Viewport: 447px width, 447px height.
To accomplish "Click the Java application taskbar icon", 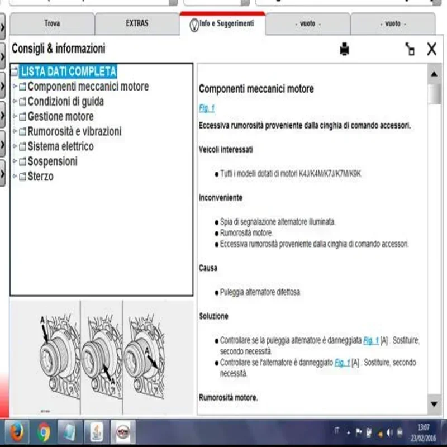I will coord(97,431).
